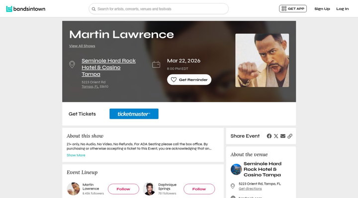This screenshot has width=358, height=198.
Task: Click the heart icon in Get Reminder
Action: [x=174, y=80]
